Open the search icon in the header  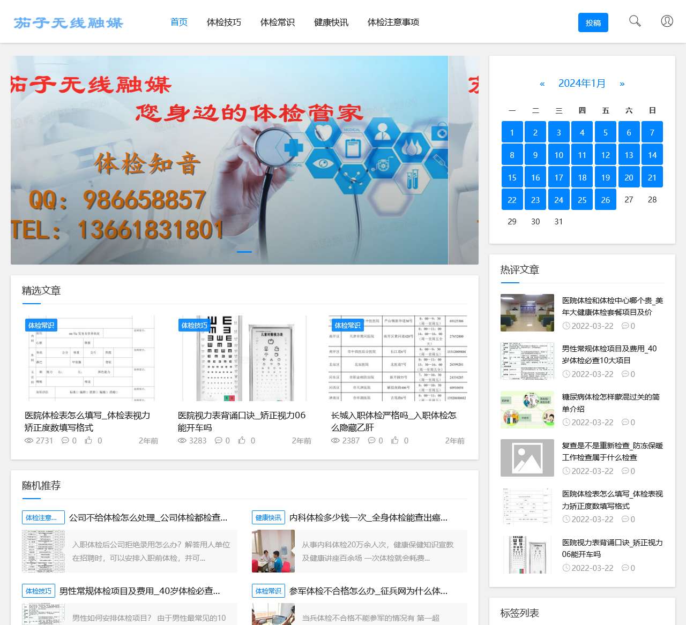[x=635, y=21]
